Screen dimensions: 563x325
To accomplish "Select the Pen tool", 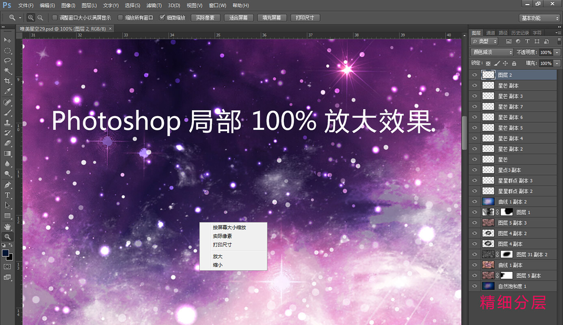I will coord(7,185).
